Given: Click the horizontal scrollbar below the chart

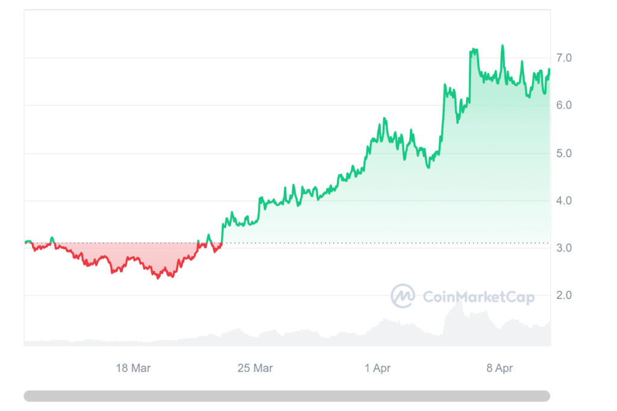Looking at the screenshot, I should point(287,396).
